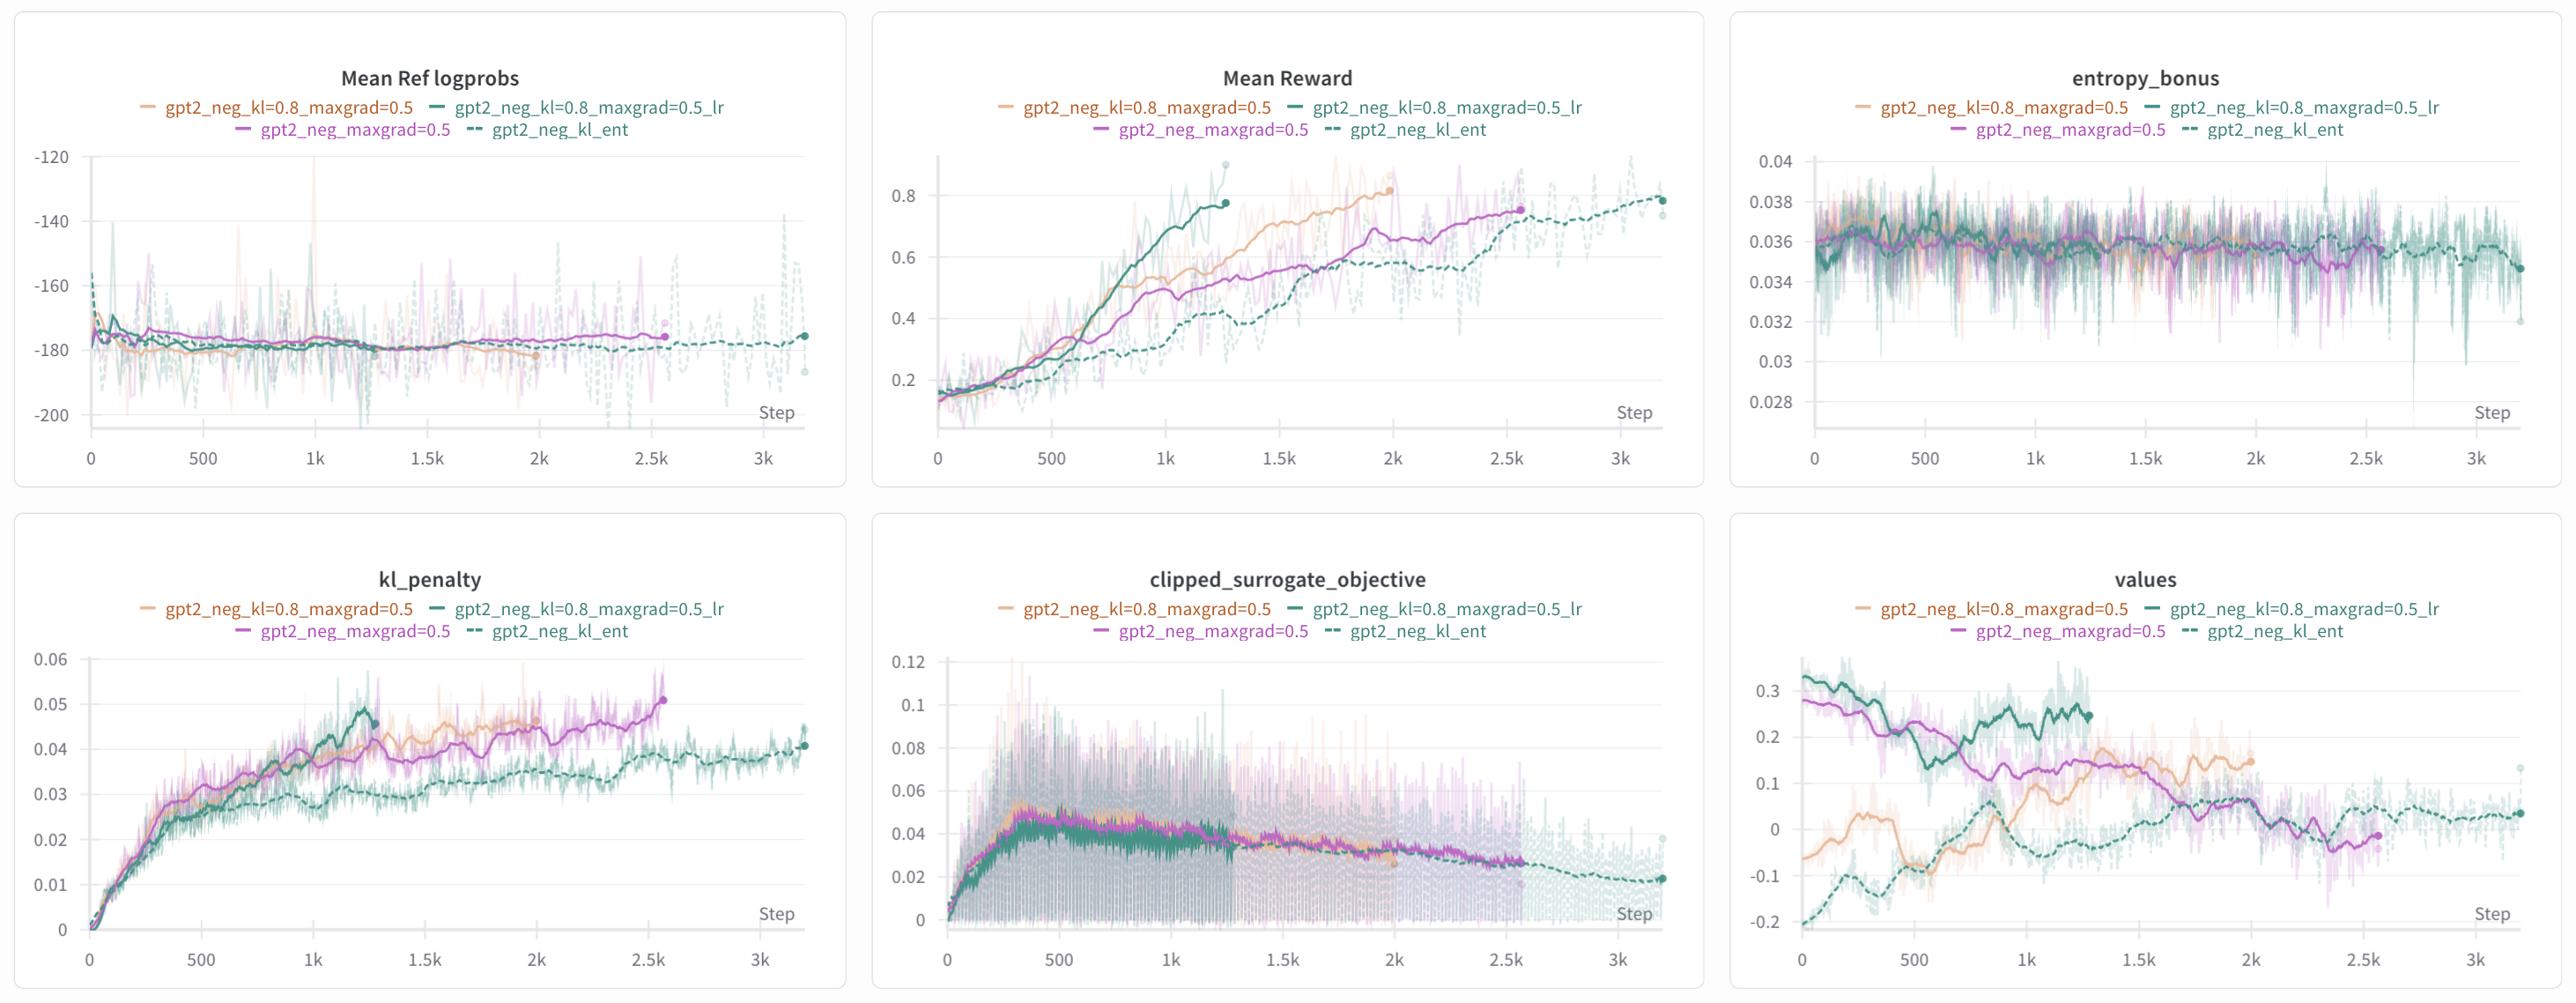This screenshot has height=1003, width=2576.
Task: Click purple line endpoint dot in kl_penalty chart
Action: (x=663, y=700)
